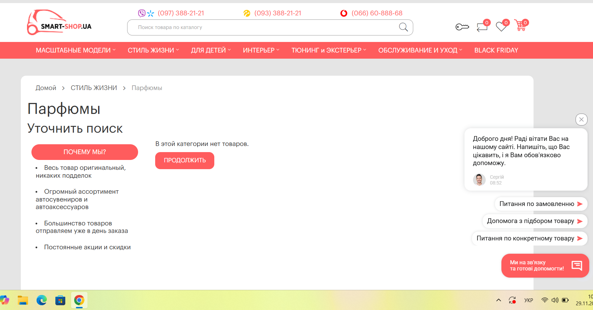Open the shopping cart icon
The width and height of the screenshot is (593, 310).
[x=521, y=26]
